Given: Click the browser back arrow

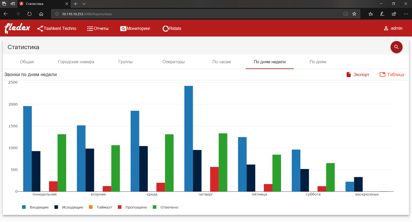Looking at the screenshot, I should click(6, 14).
